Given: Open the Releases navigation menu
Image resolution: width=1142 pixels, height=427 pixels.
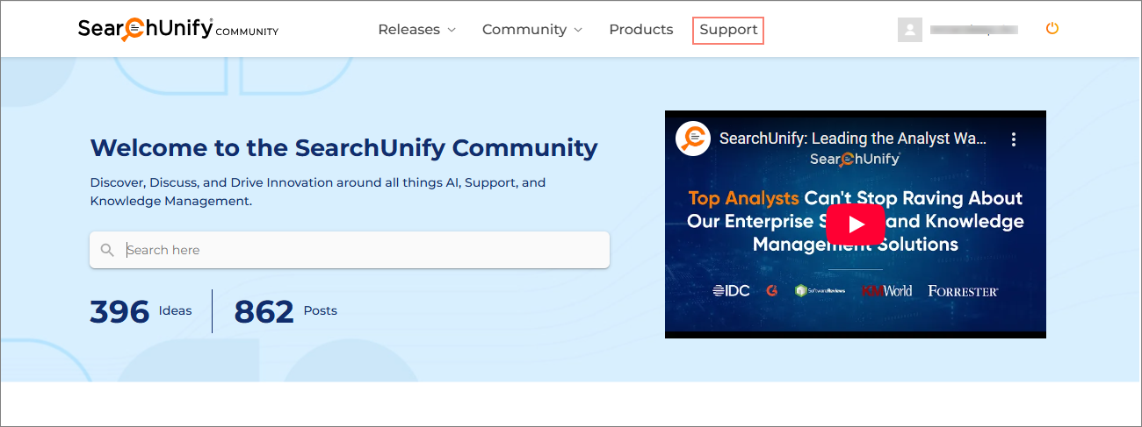Looking at the screenshot, I should 408,30.
